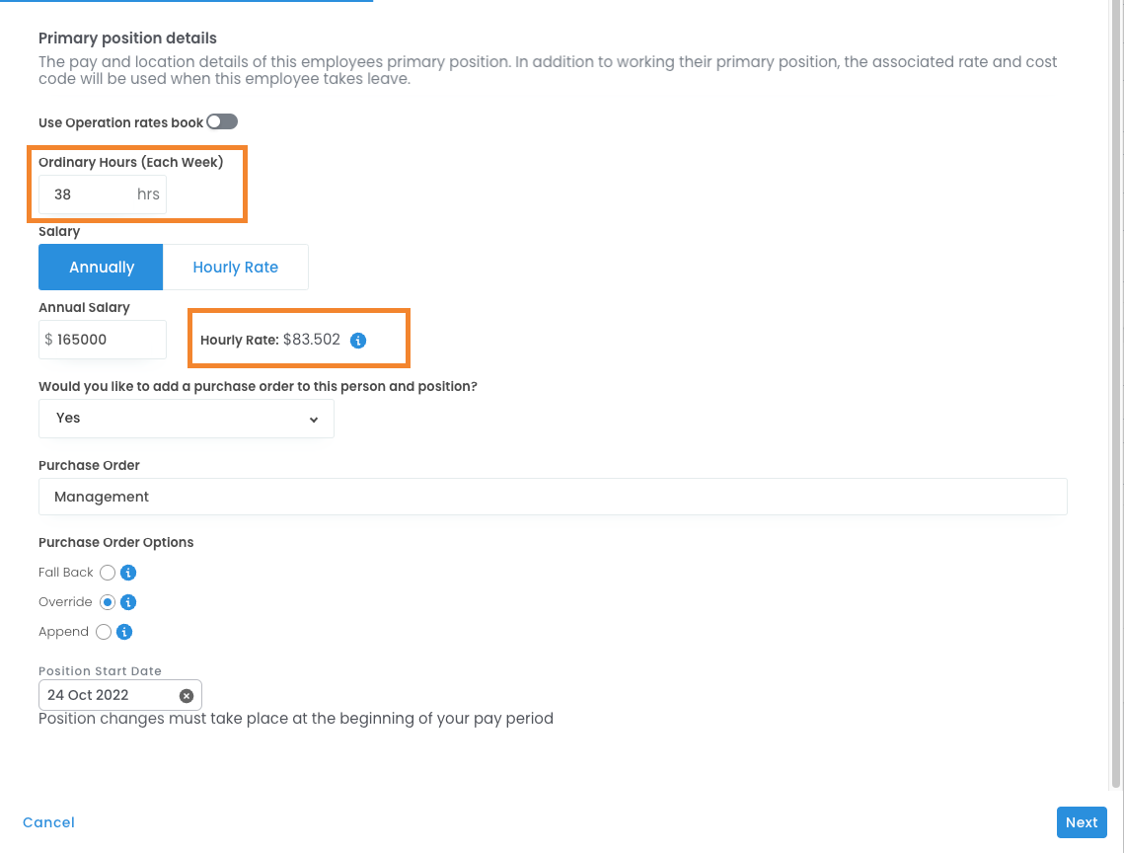Toggle Use Operation rates book switch
1124x853 pixels.
[222, 122]
